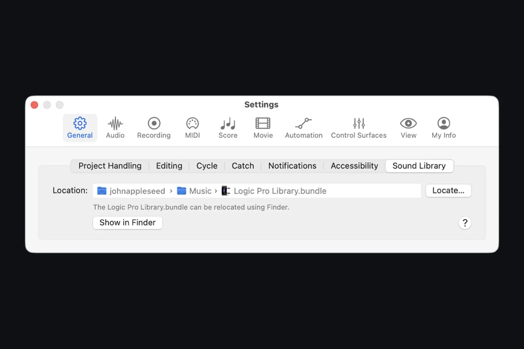
Task: Open the Recording settings pane
Action: (x=154, y=128)
